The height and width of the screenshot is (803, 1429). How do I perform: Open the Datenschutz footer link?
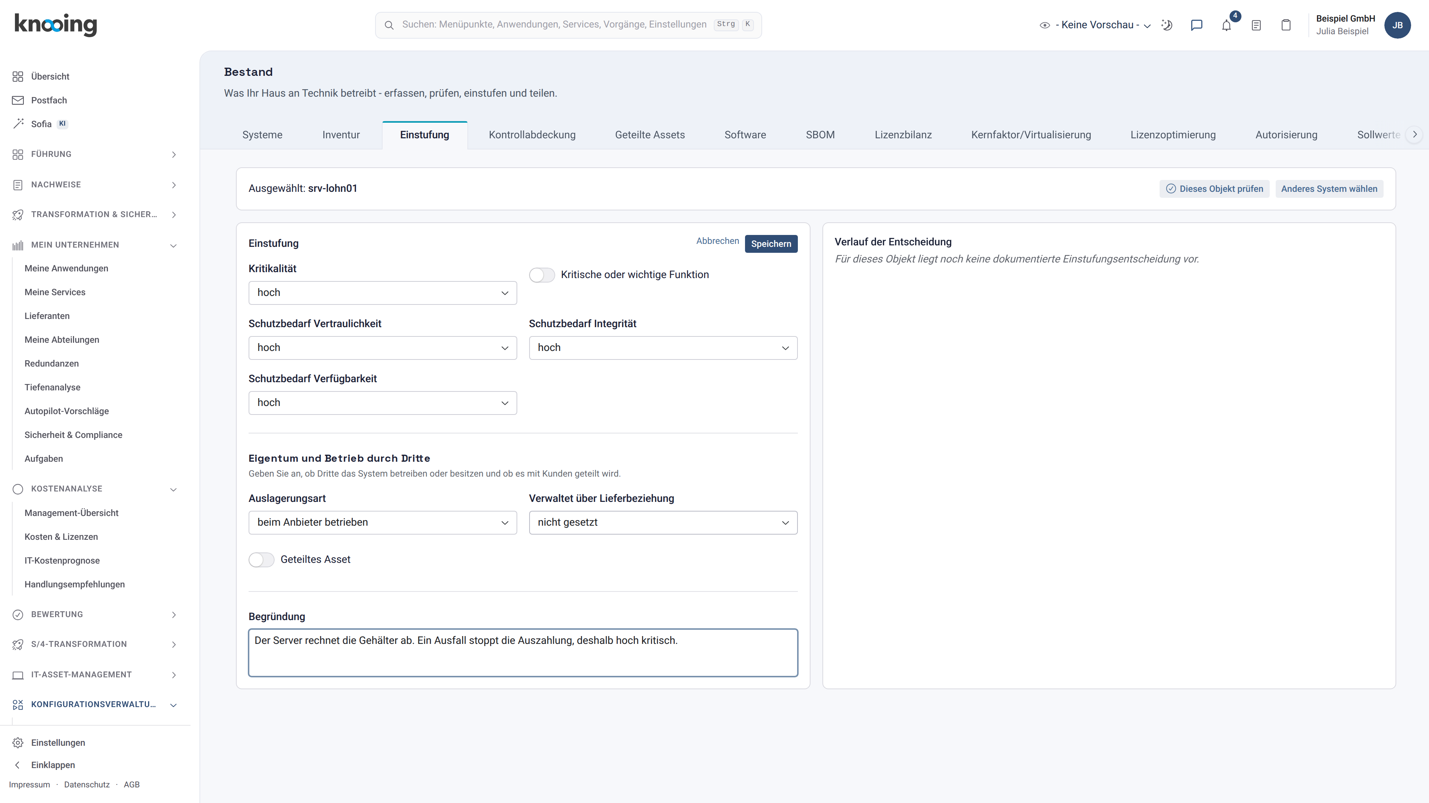[87, 785]
